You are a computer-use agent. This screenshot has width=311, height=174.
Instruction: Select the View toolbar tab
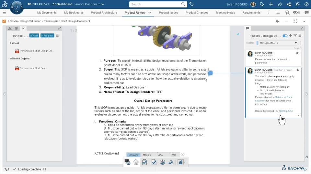pos(160,155)
